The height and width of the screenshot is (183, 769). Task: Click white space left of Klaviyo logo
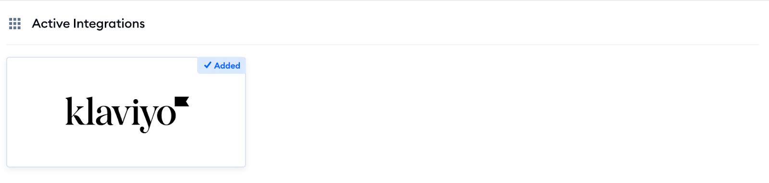coord(36,114)
